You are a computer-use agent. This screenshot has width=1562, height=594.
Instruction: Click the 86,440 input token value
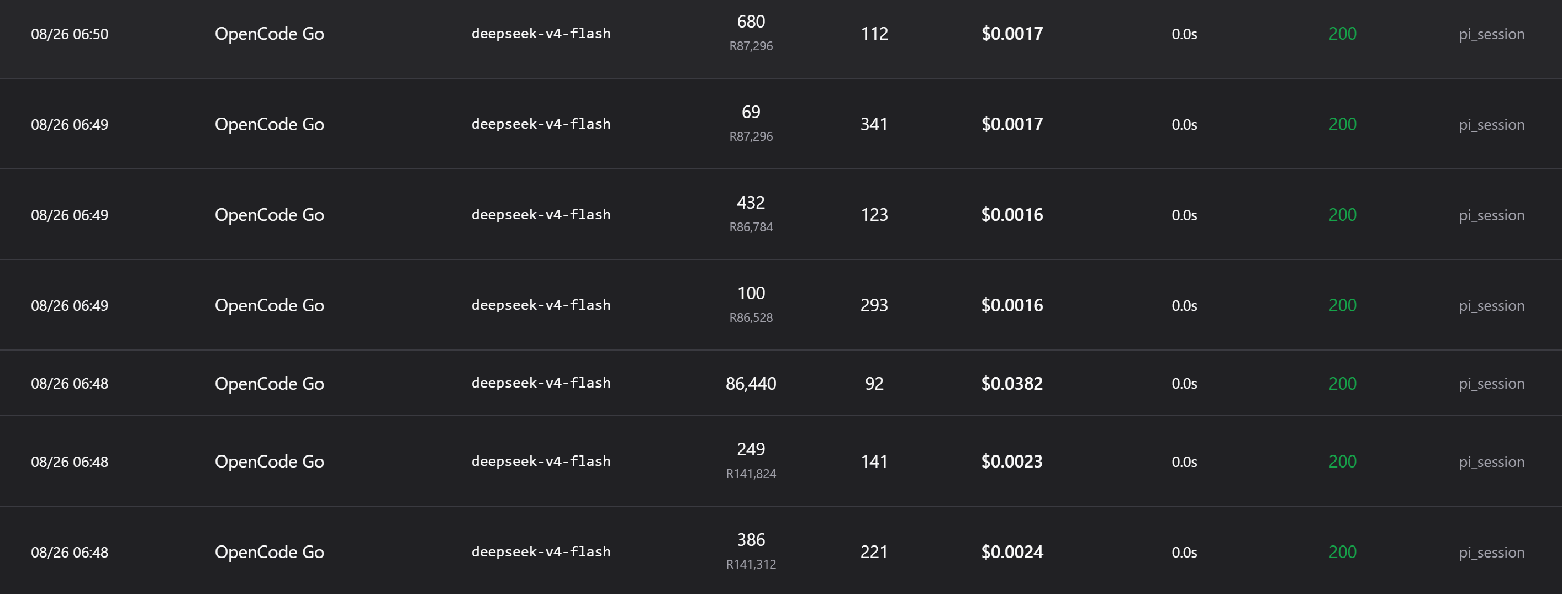(x=751, y=383)
